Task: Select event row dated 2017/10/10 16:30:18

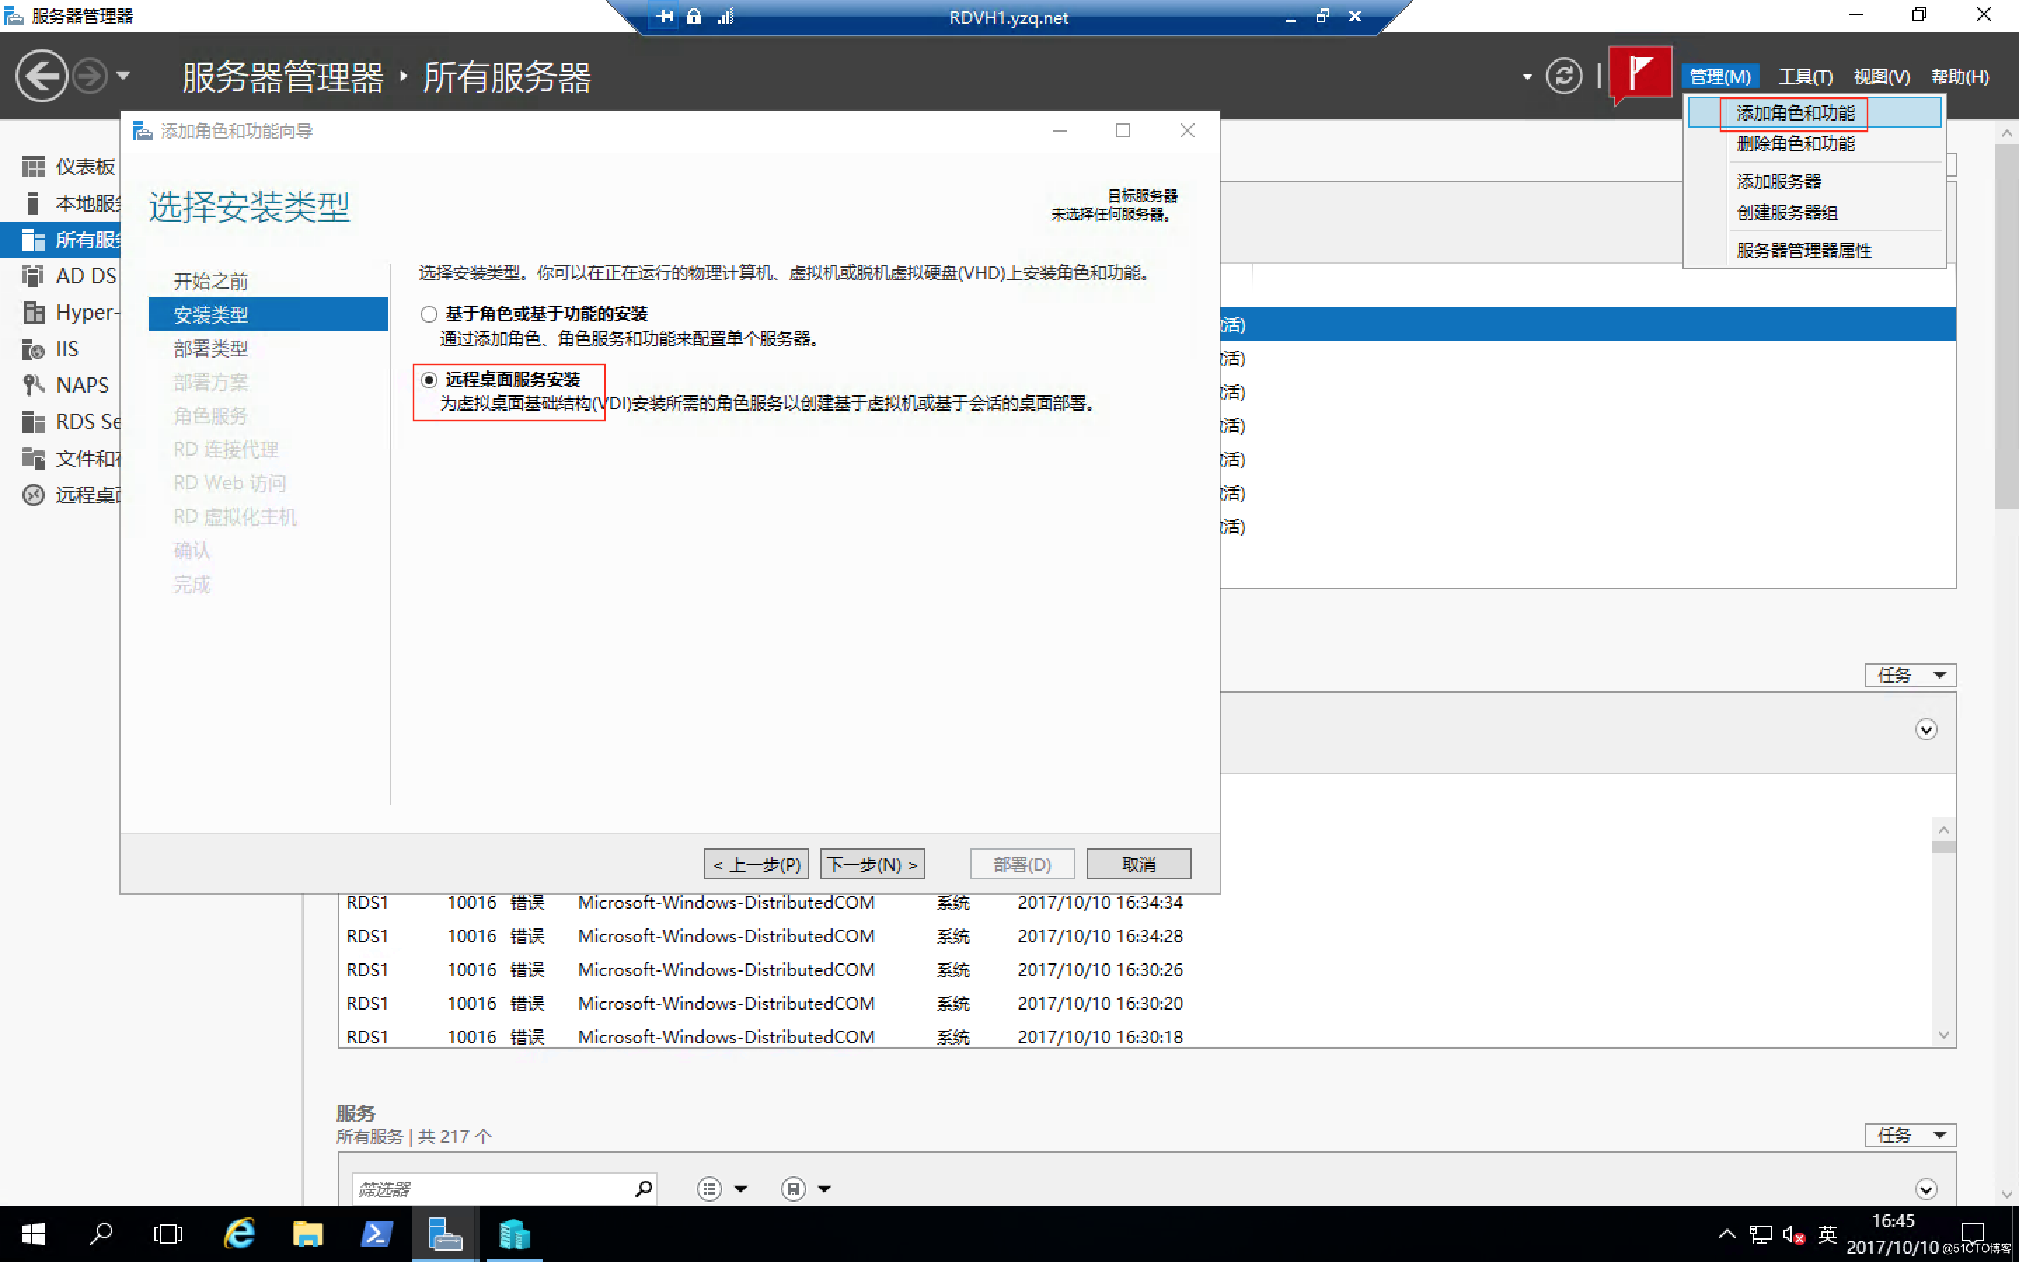Action: [1135, 1037]
